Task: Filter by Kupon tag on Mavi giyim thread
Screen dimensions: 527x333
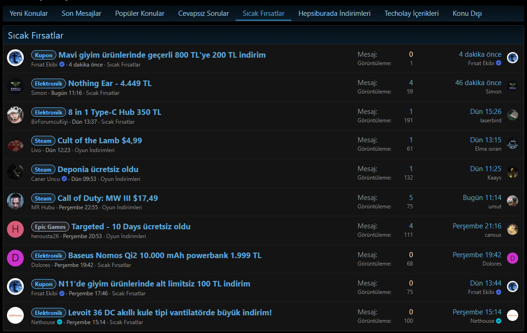Action: 44,55
